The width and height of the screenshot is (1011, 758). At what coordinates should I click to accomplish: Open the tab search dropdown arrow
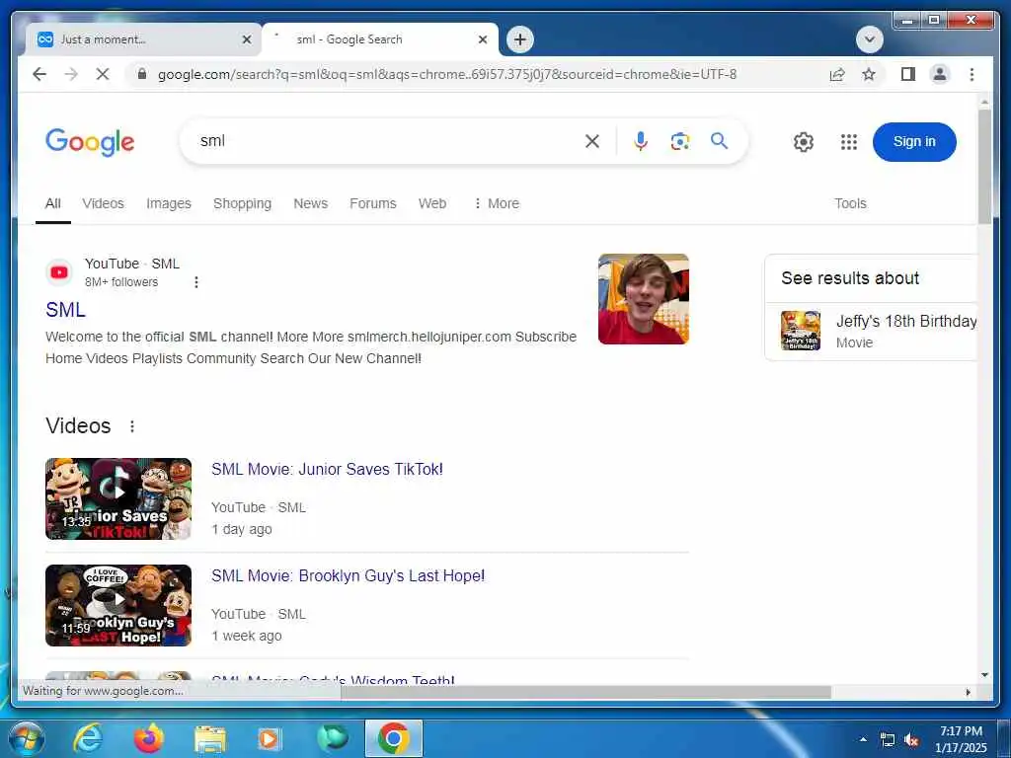[x=869, y=39]
